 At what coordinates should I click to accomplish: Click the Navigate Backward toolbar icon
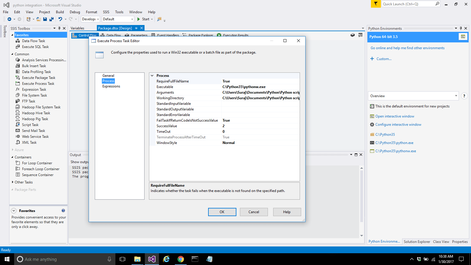pos(9,19)
